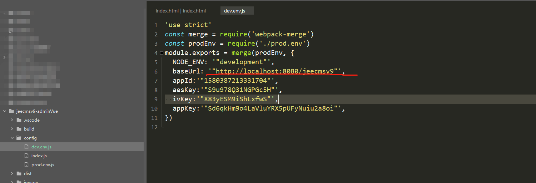Click the baseUrl key
Image resolution: width=536 pixels, height=183 pixels.
187,71
